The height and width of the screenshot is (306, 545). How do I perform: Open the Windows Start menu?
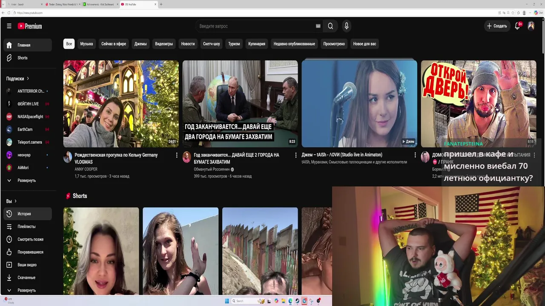(x=227, y=301)
